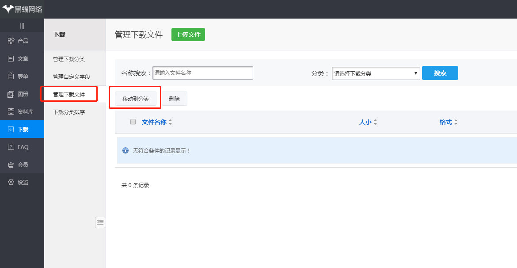
Task: Open the FAQ question mark icon
Action: click(11, 147)
